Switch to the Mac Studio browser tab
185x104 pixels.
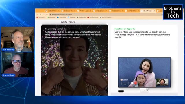(x=68, y=11)
